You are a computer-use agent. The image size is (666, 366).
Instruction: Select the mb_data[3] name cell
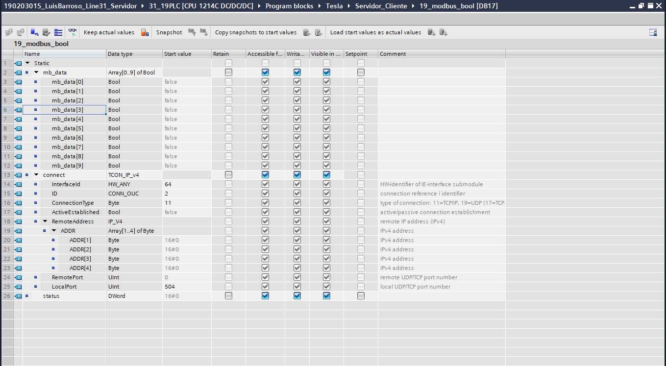[65, 110]
